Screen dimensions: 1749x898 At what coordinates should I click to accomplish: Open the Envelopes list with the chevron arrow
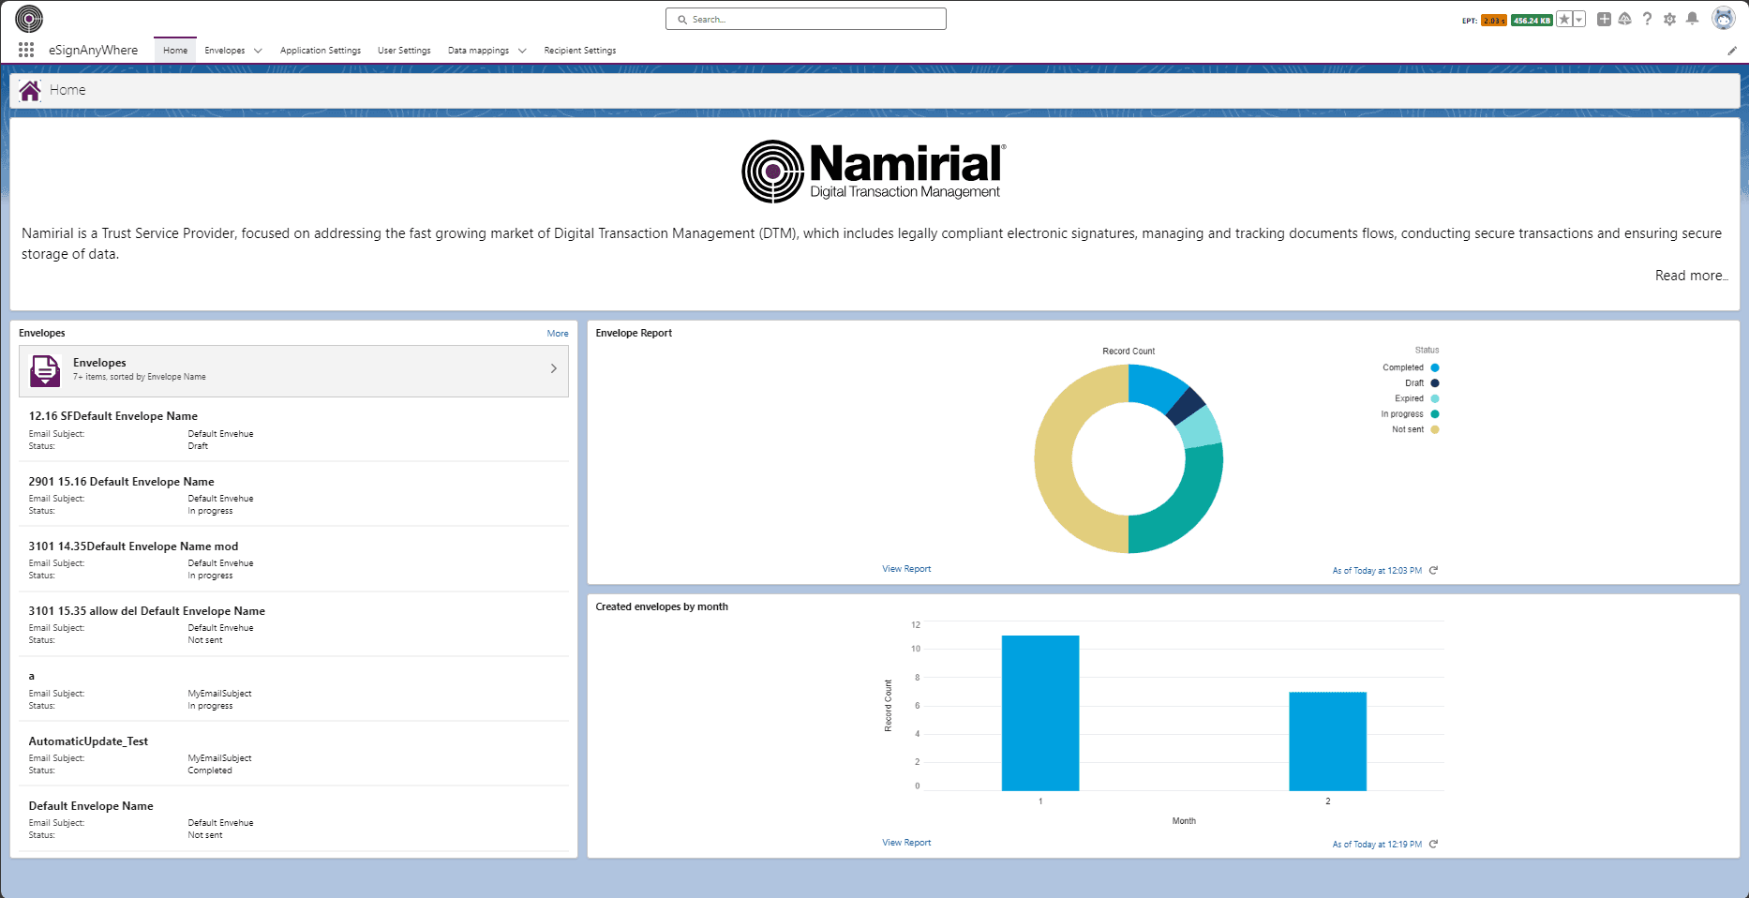554,368
